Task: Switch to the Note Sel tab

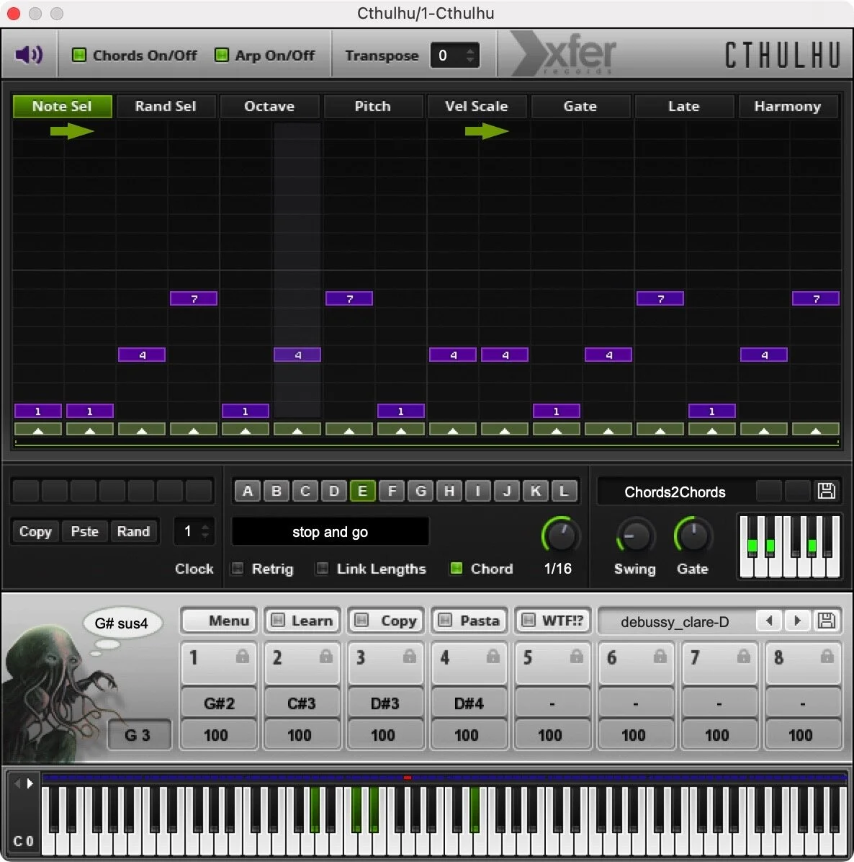Action: click(62, 106)
